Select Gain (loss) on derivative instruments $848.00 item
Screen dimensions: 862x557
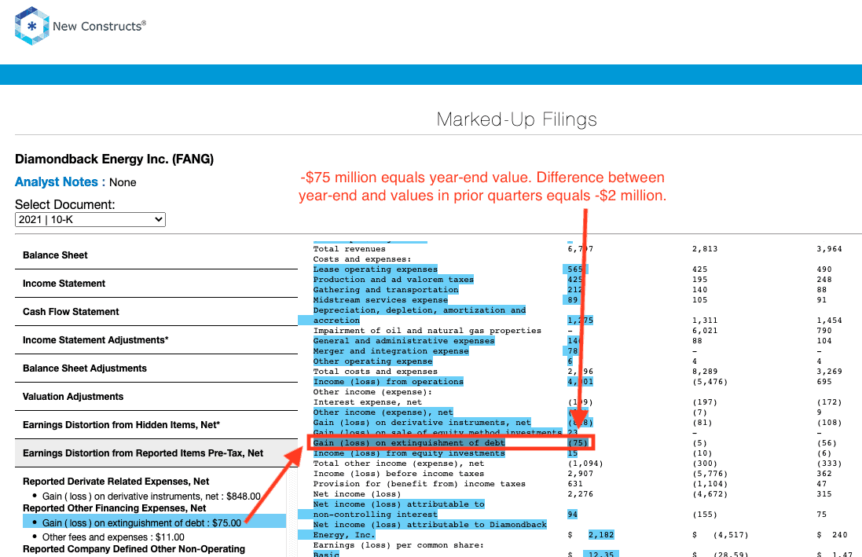(151, 496)
